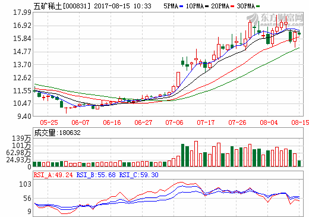Click price axis value 12.62
This screenshot has height=217, width=309.
point(22,78)
